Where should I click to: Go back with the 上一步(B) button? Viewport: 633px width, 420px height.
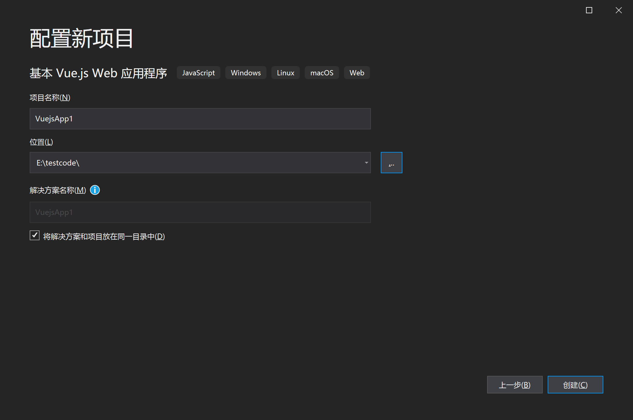click(x=515, y=385)
